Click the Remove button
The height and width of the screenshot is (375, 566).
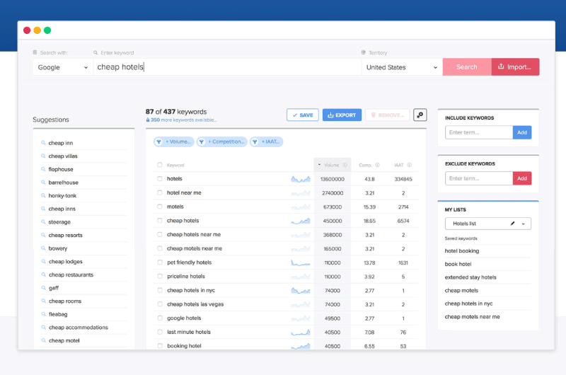pyautogui.click(x=388, y=115)
